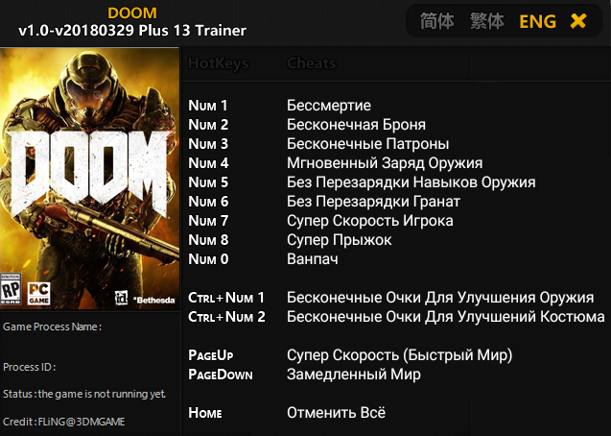The image size is (611, 436).
Task: Click Отменить Всё to cancel all
Action: coord(336,413)
